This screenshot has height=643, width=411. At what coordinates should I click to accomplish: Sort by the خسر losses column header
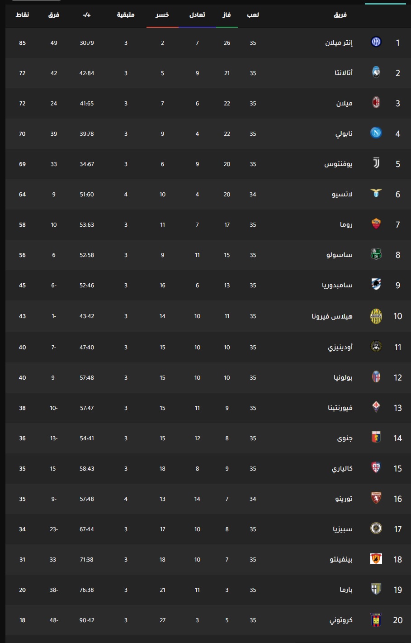162,15
